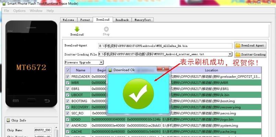Image resolution: width=276 pixels, height=137 pixels.
Task: Click the secro.img location cell
Action: (x=216, y=113)
